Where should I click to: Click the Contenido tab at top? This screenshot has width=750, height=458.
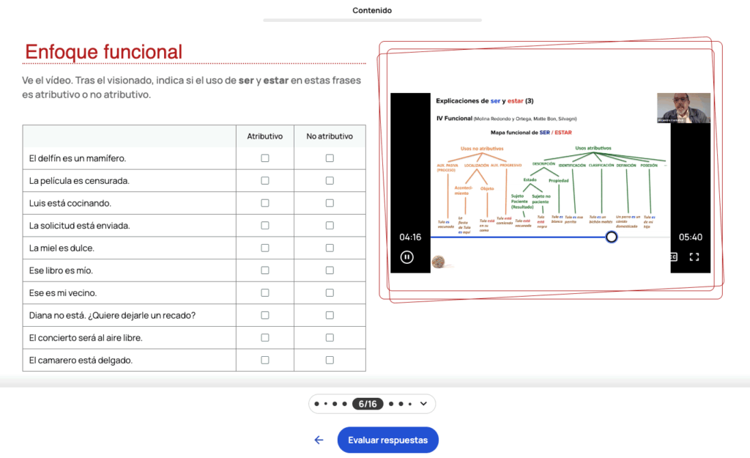pyautogui.click(x=372, y=10)
